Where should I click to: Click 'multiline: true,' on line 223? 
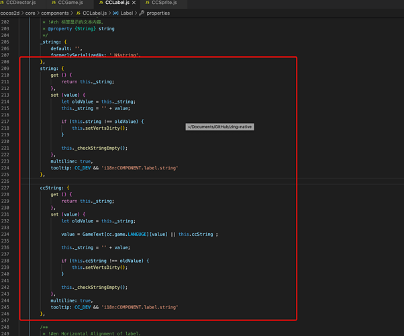coord(72,161)
